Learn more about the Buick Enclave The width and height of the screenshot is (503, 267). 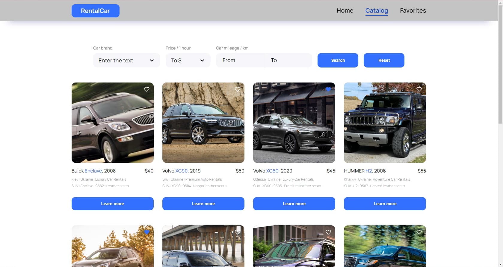113,204
